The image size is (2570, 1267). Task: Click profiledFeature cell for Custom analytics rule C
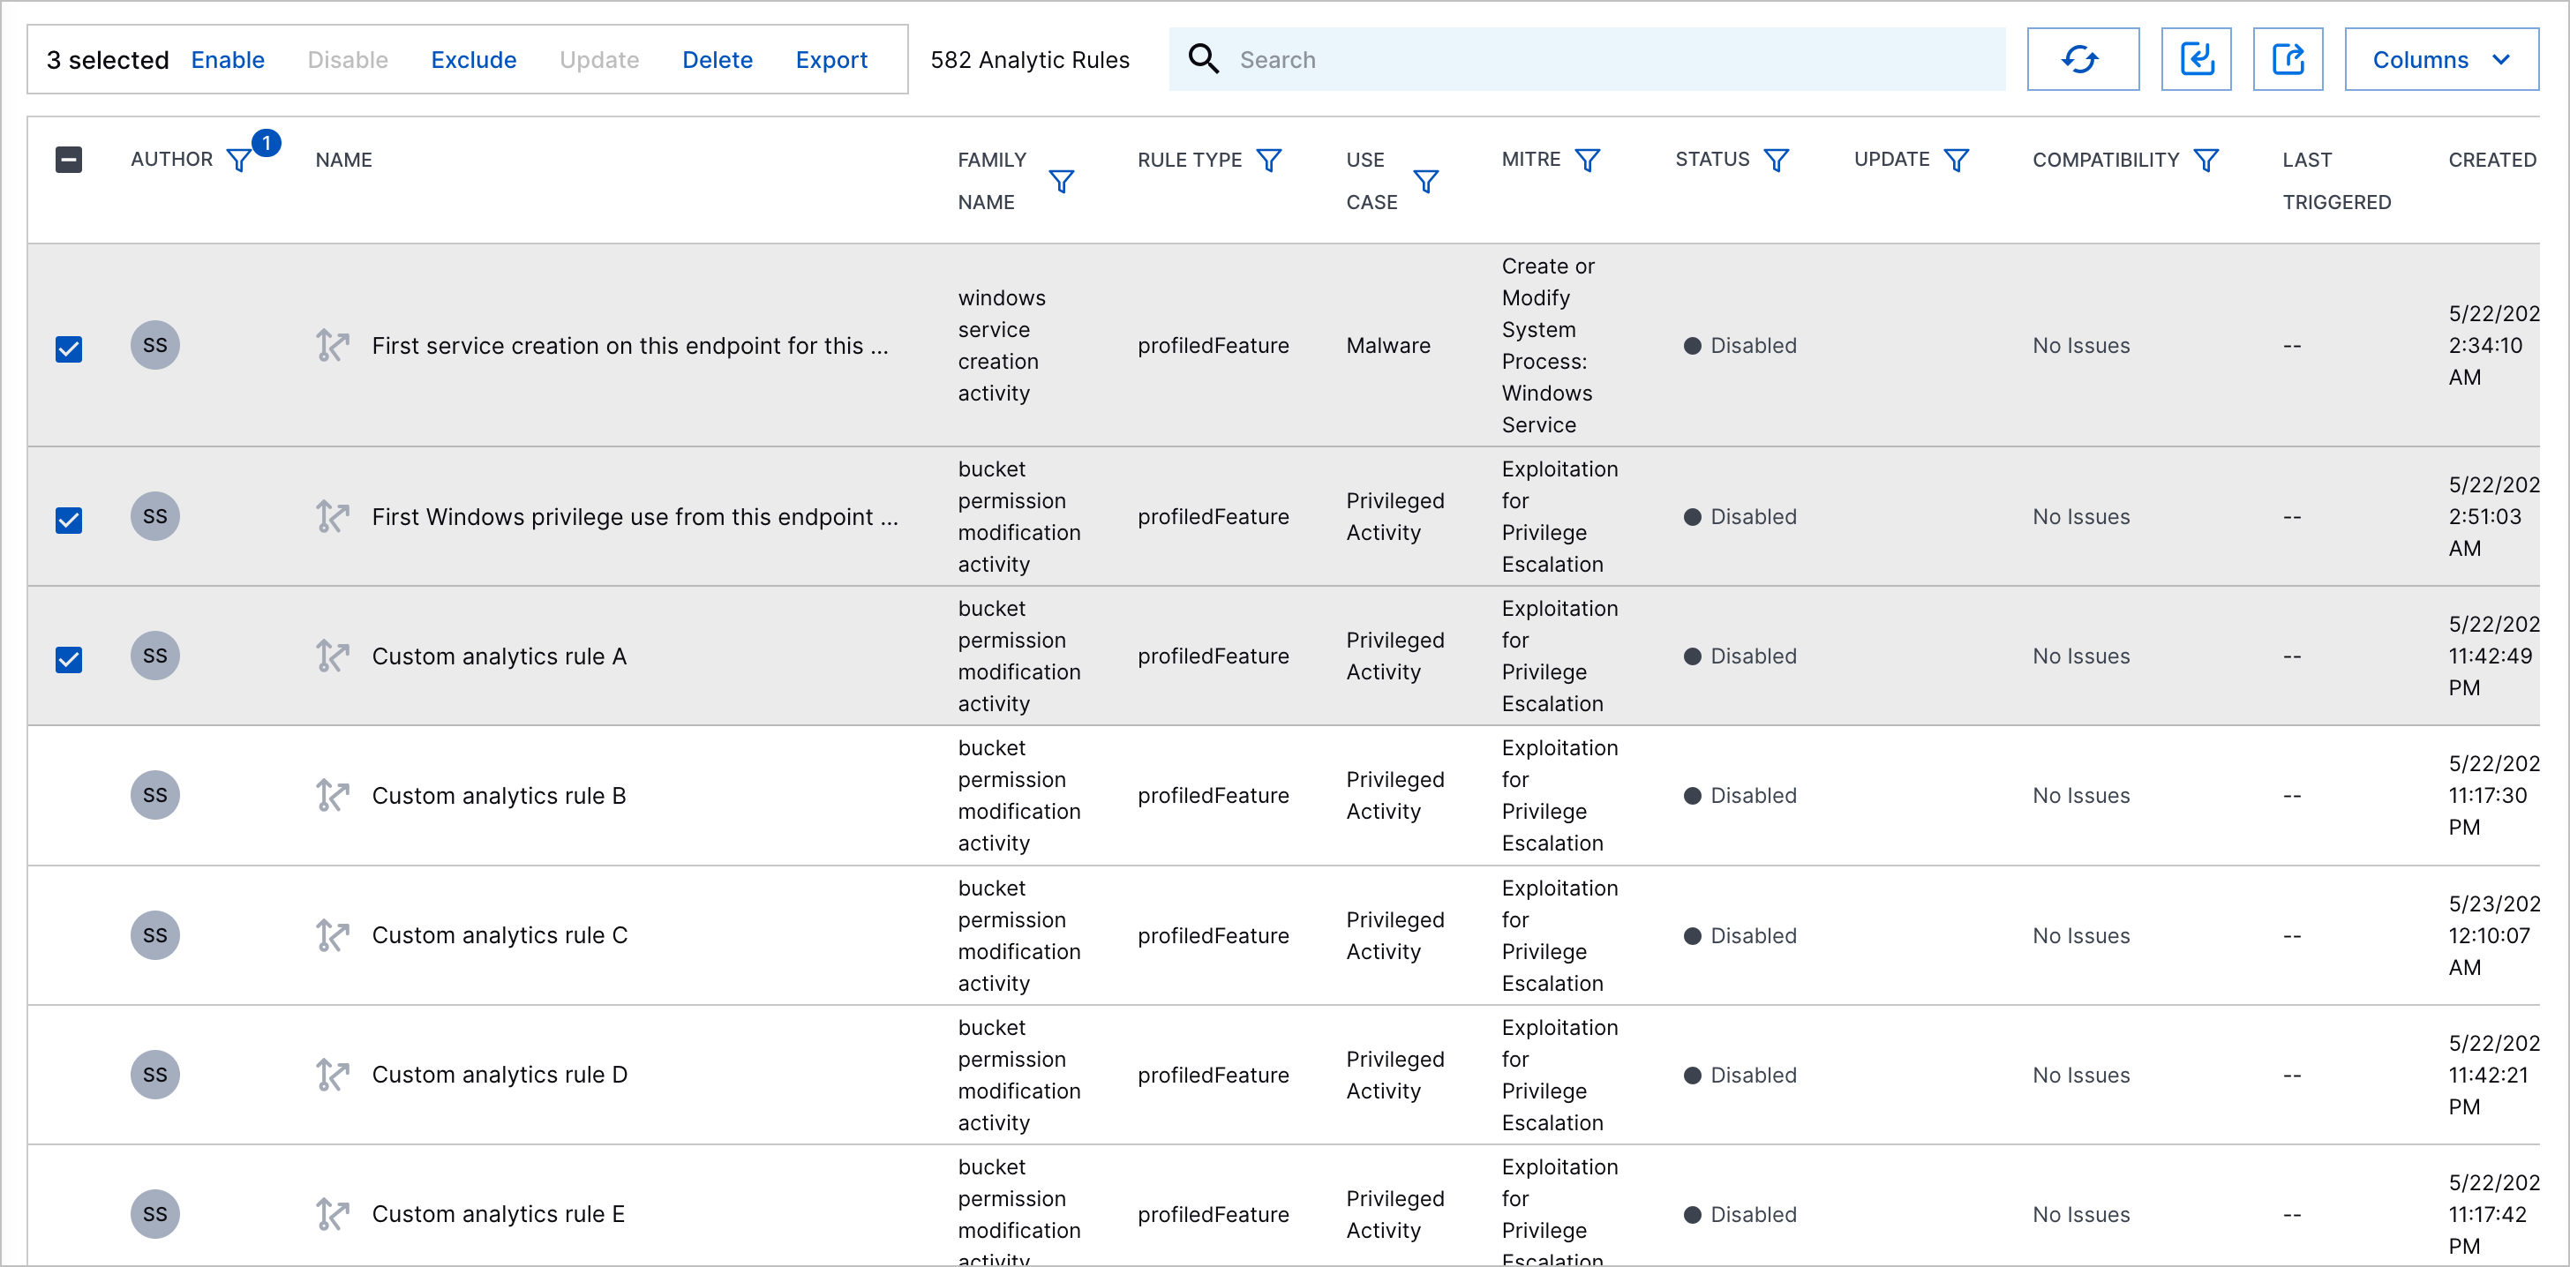1214,936
